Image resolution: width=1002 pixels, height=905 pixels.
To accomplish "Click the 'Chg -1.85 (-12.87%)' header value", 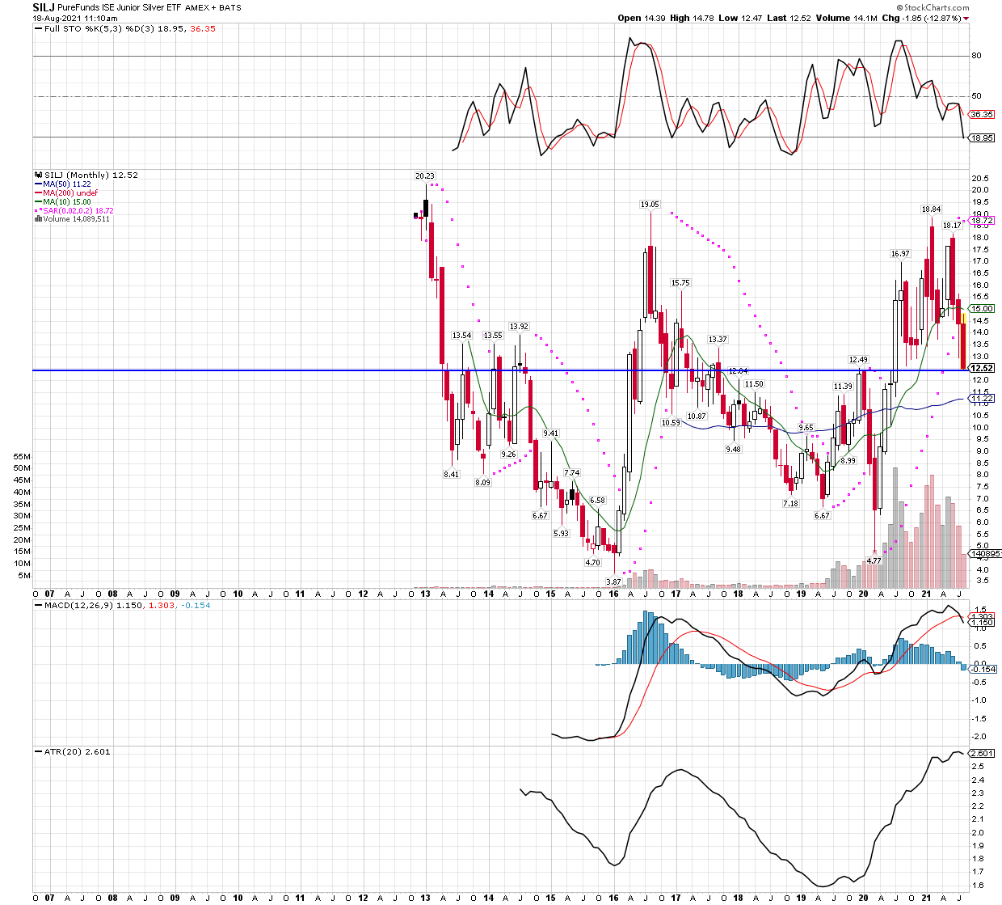I will (921, 18).
